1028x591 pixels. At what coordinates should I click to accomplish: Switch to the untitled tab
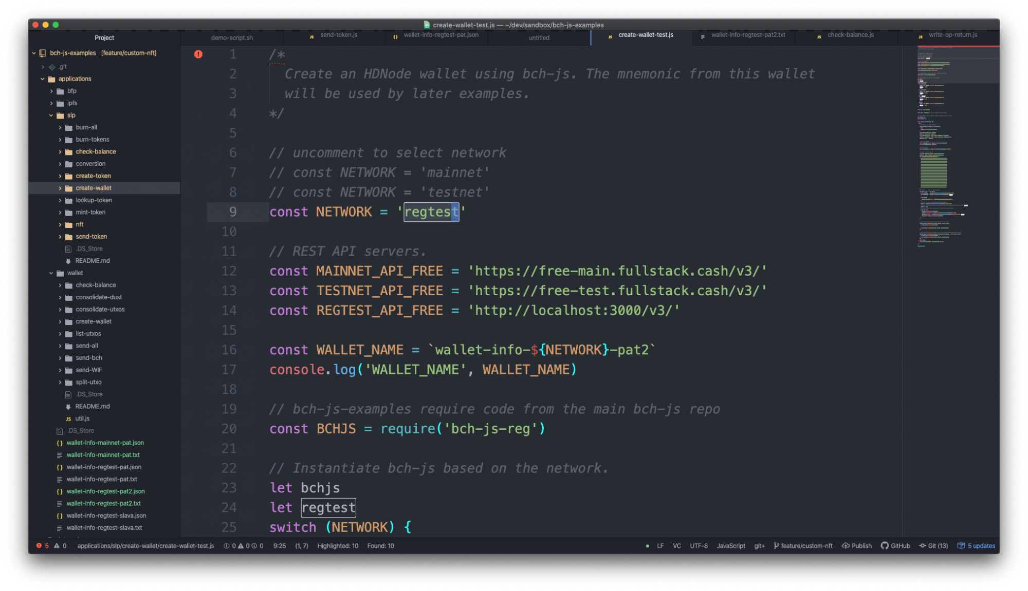click(x=539, y=37)
